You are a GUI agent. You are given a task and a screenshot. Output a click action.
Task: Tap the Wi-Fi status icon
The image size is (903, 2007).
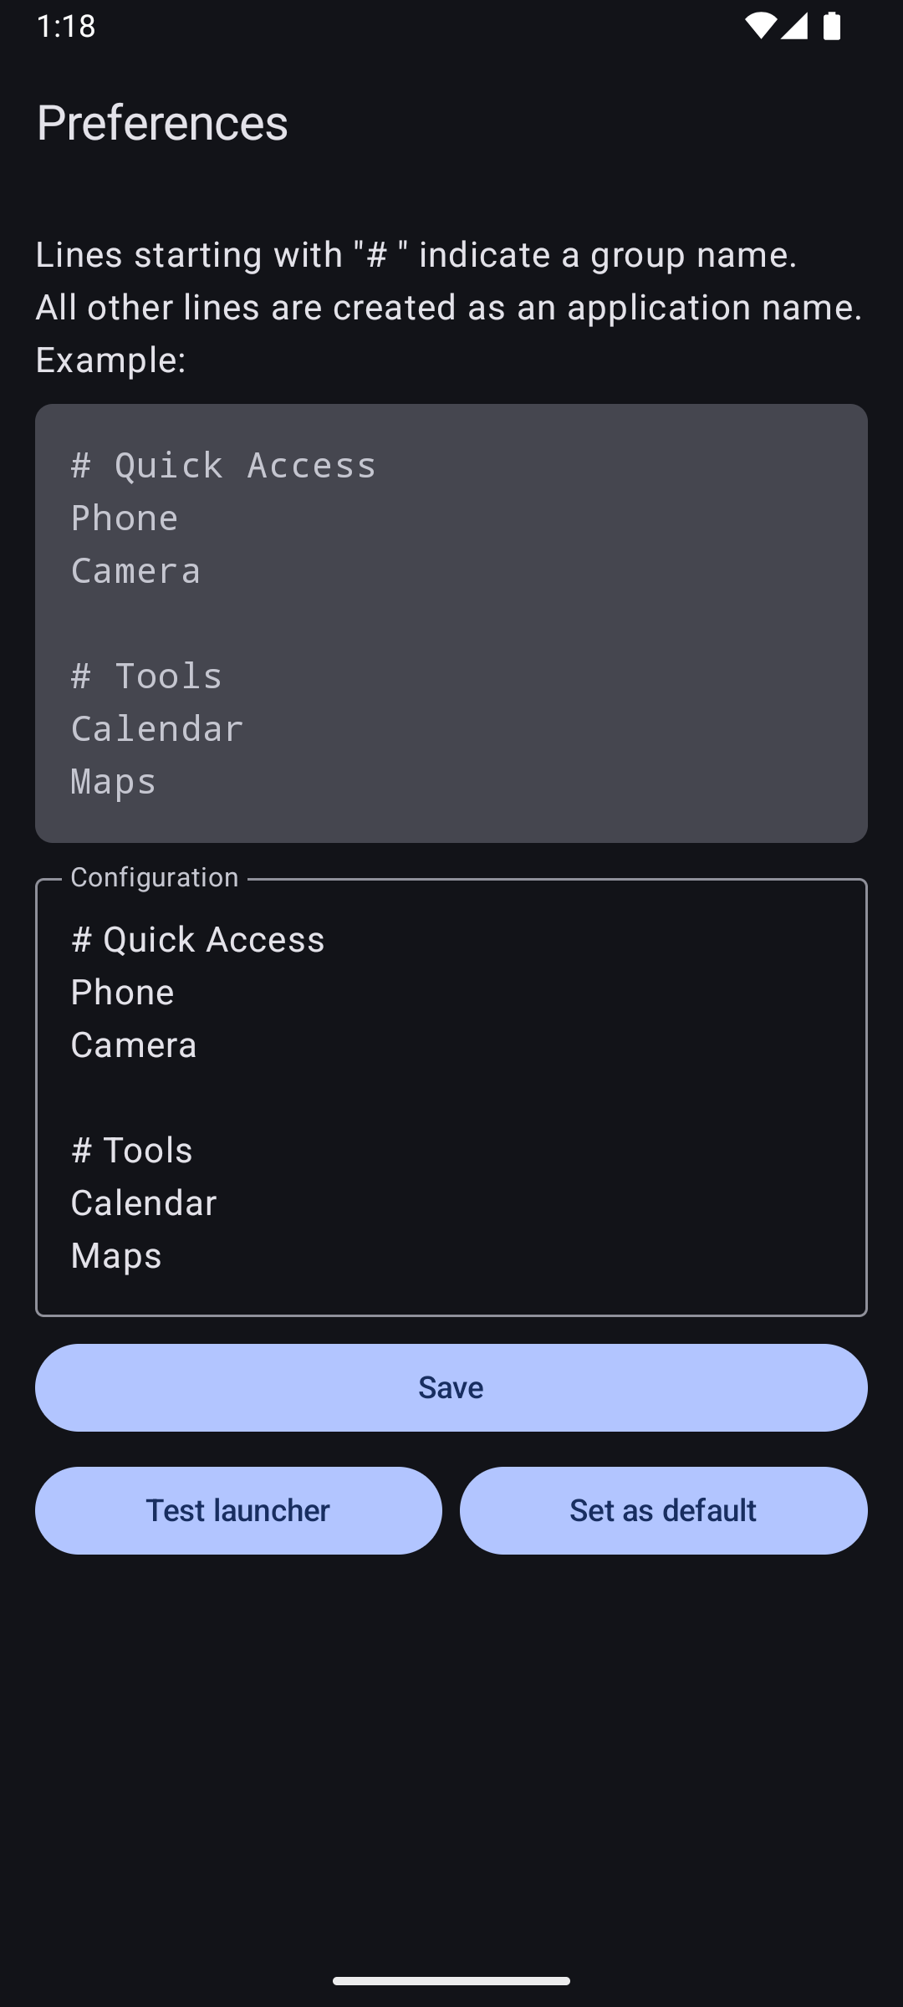(x=759, y=26)
